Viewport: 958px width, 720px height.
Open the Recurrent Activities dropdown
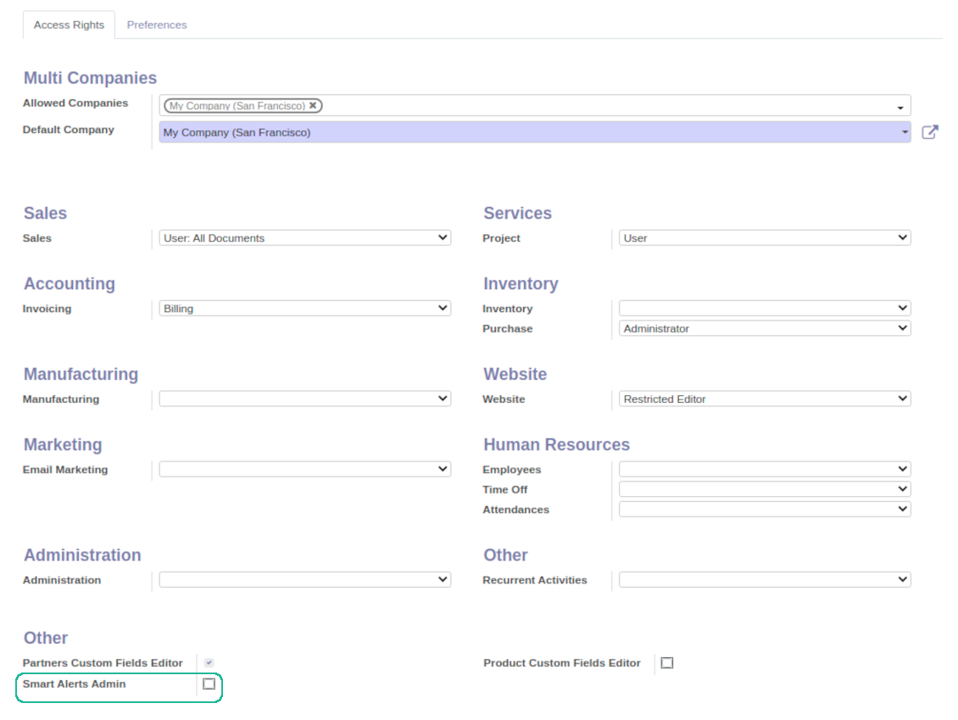[x=765, y=579]
